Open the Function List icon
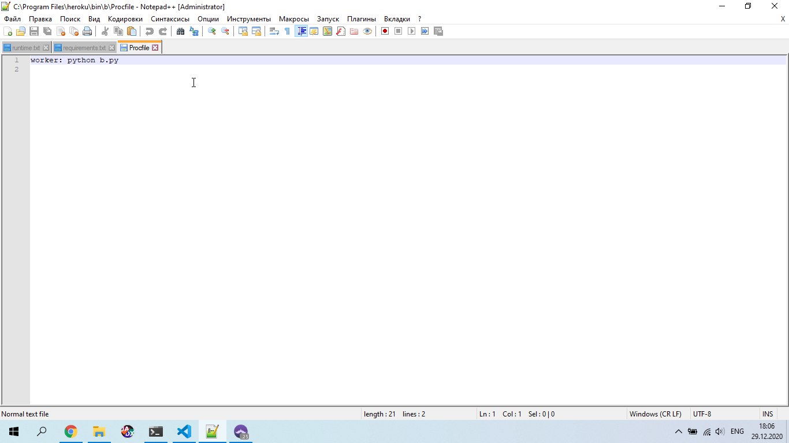Image resolution: width=789 pixels, height=443 pixels. [341, 31]
